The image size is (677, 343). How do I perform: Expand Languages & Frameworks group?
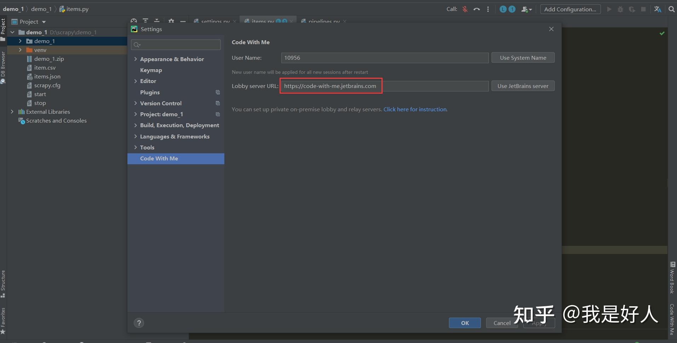coord(136,136)
